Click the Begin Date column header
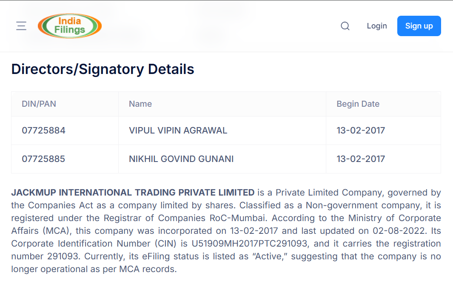Viewport: 453px width, 284px height. click(x=358, y=104)
